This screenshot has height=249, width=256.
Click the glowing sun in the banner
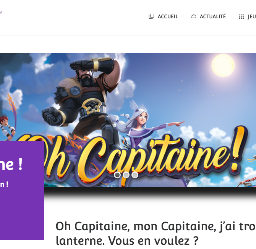223,65
